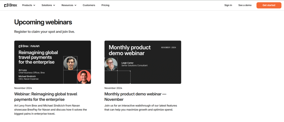Click the November 2024 date under product demo

[x=113, y=88]
